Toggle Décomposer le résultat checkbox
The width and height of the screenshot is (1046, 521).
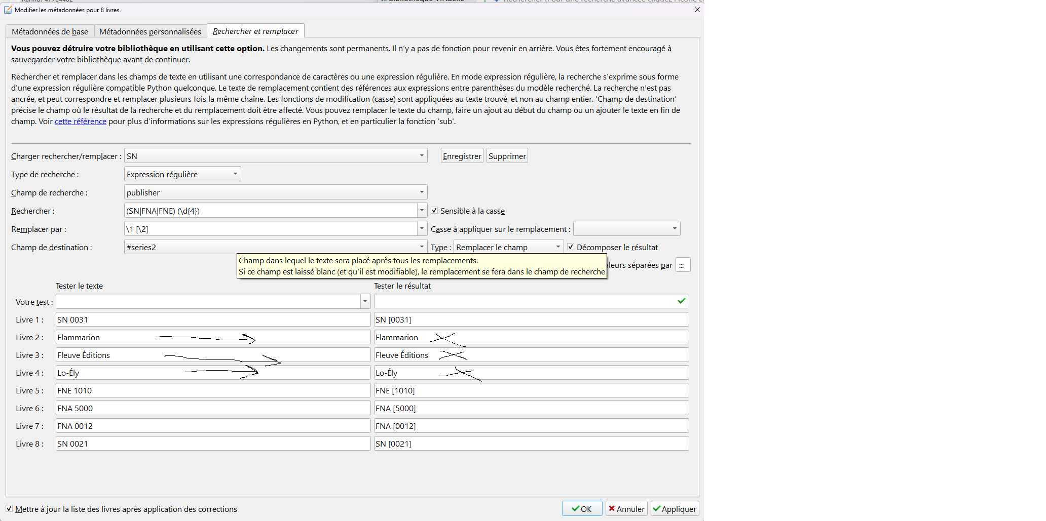click(571, 247)
